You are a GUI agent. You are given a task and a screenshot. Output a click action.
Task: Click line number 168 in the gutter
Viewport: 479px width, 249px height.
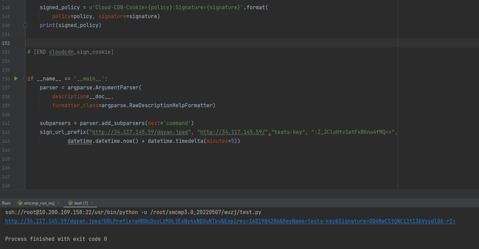coord(6,186)
